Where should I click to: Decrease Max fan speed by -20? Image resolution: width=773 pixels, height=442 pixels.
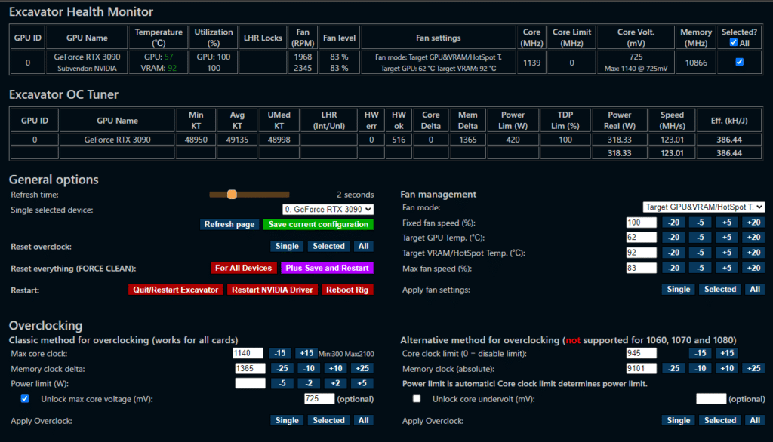[x=673, y=267]
